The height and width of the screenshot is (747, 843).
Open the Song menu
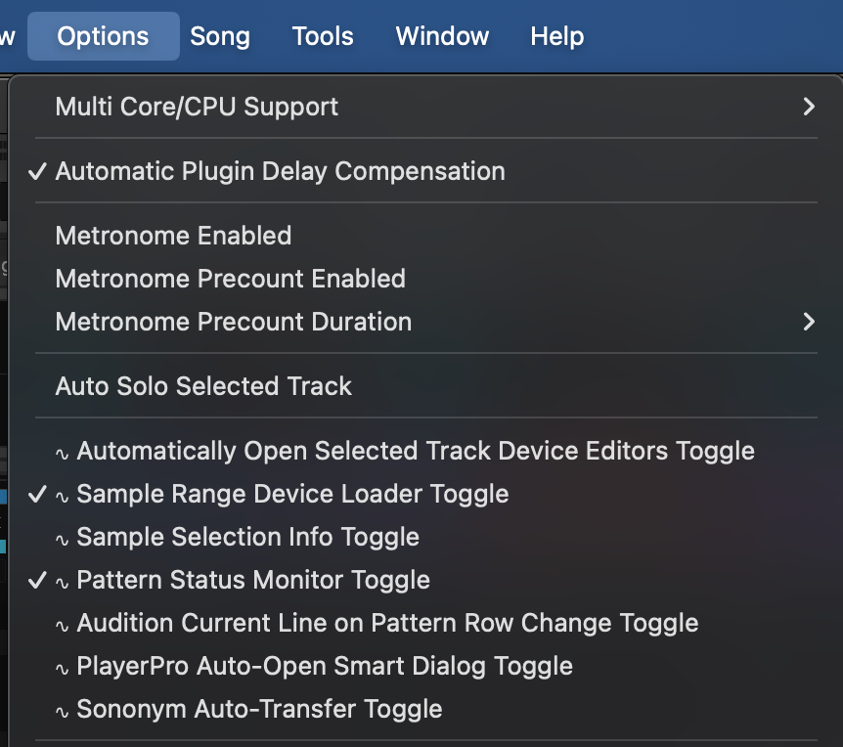click(220, 37)
